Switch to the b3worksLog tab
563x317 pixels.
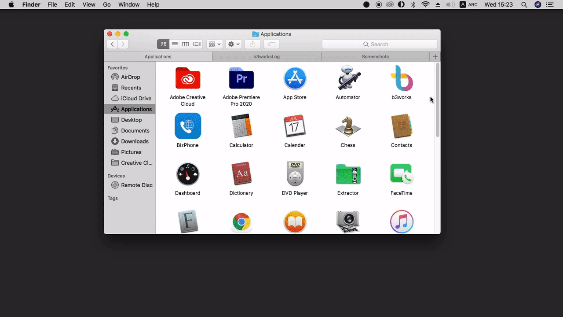267,56
